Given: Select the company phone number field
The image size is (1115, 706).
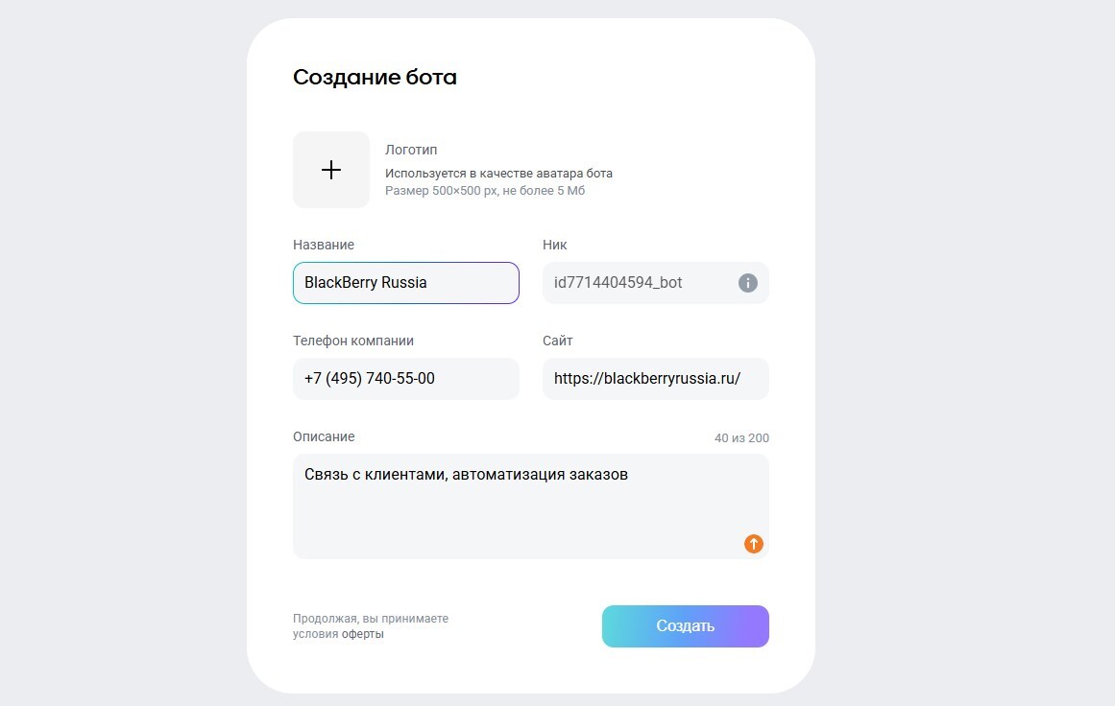Looking at the screenshot, I should (x=405, y=379).
